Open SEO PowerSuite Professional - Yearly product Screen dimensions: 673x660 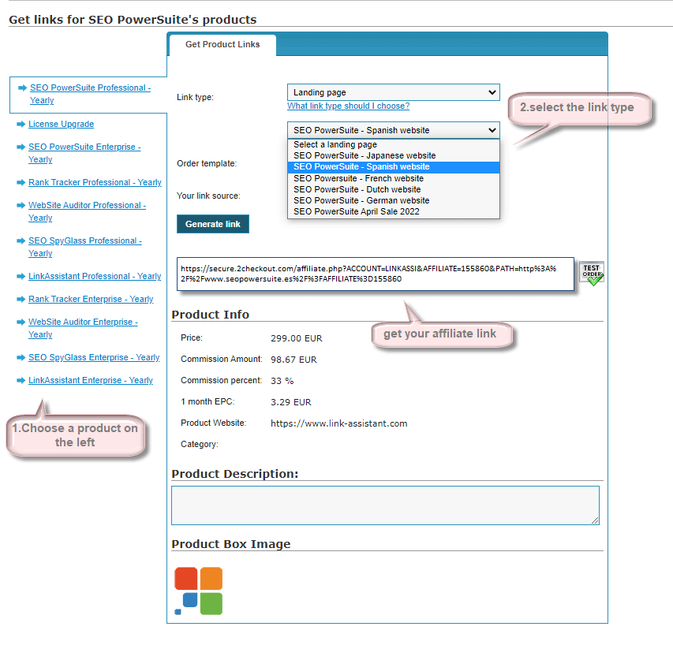click(x=90, y=94)
